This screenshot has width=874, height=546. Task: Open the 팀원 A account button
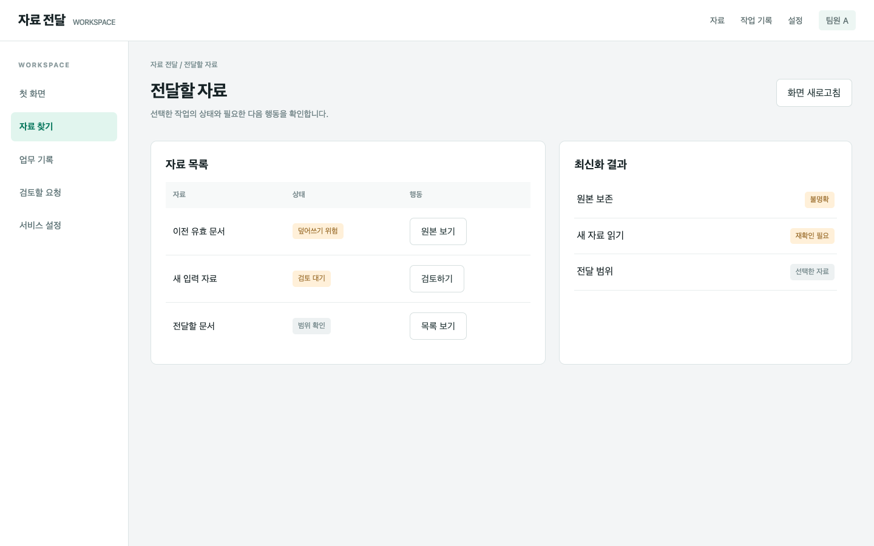(x=837, y=21)
